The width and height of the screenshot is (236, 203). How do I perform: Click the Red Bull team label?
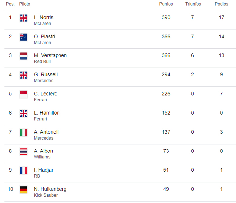pyautogui.click(x=41, y=61)
